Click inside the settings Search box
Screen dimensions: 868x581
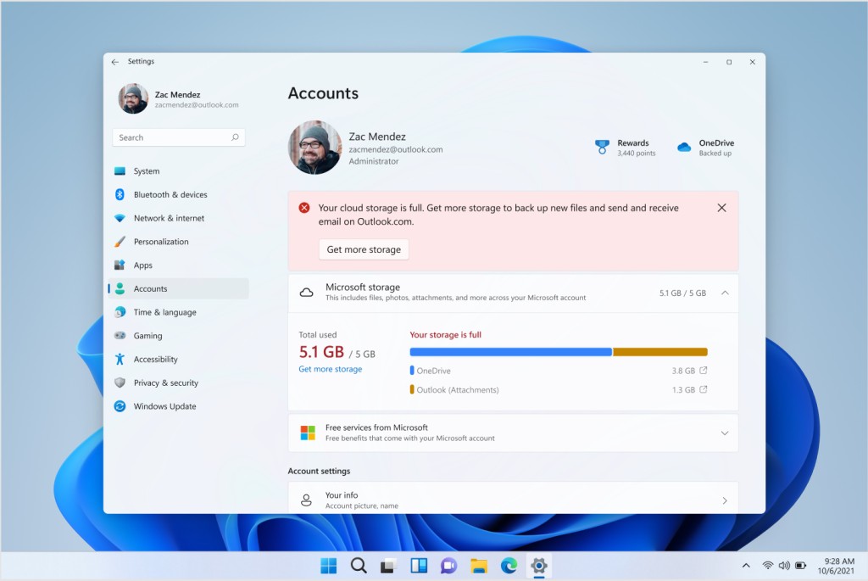click(178, 137)
